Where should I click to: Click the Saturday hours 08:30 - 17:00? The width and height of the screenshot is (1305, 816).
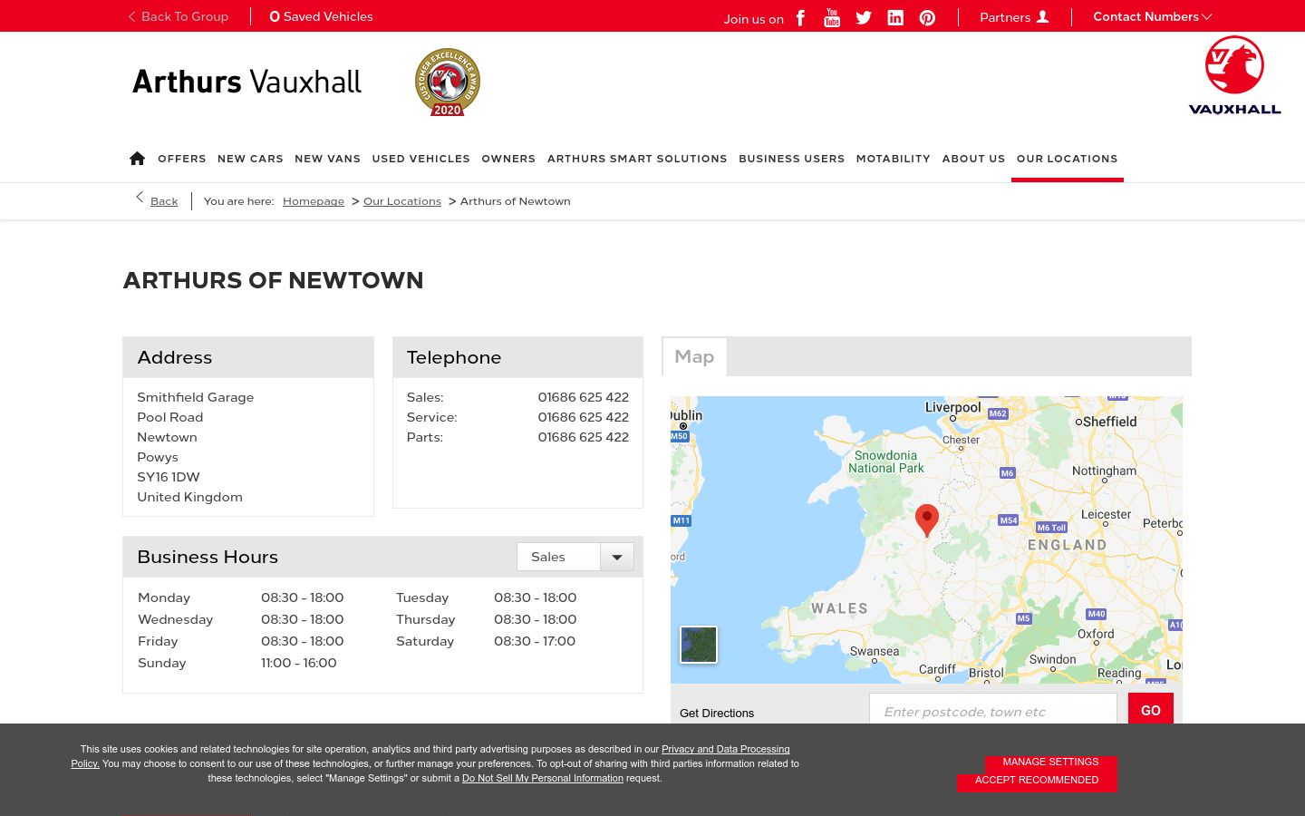[x=535, y=641]
